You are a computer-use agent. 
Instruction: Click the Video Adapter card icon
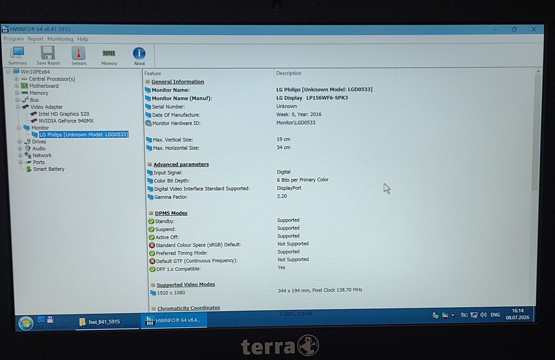(x=26, y=107)
